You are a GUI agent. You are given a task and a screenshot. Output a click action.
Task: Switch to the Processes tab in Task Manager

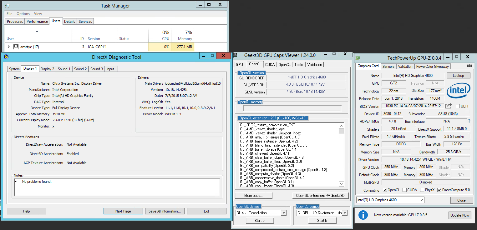pyautogui.click(x=15, y=22)
